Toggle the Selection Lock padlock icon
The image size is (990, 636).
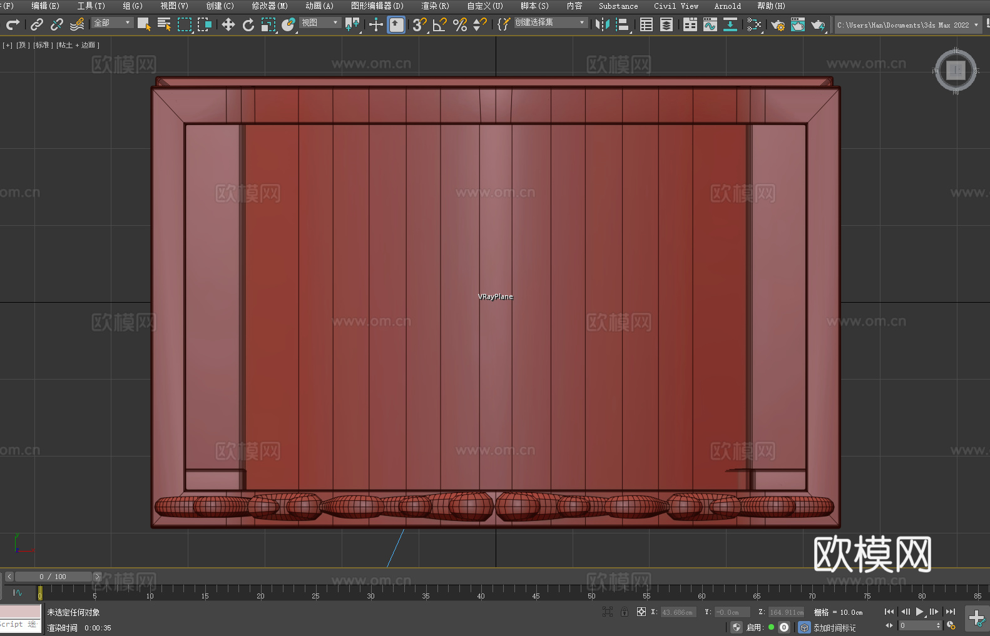click(x=625, y=612)
